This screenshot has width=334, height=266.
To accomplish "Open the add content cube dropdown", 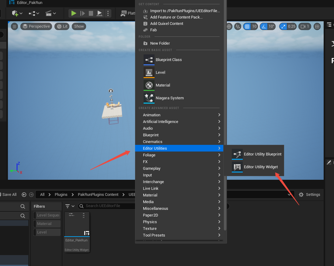I will [17, 13].
